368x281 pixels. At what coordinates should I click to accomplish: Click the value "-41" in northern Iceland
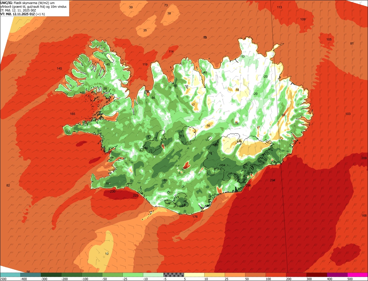point(204,72)
